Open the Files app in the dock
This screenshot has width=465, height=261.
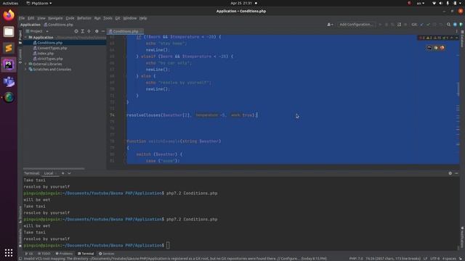tap(9, 32)
